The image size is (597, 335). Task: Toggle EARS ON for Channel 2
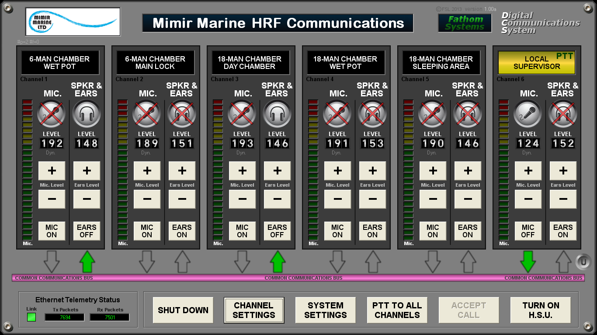point(182,231)
